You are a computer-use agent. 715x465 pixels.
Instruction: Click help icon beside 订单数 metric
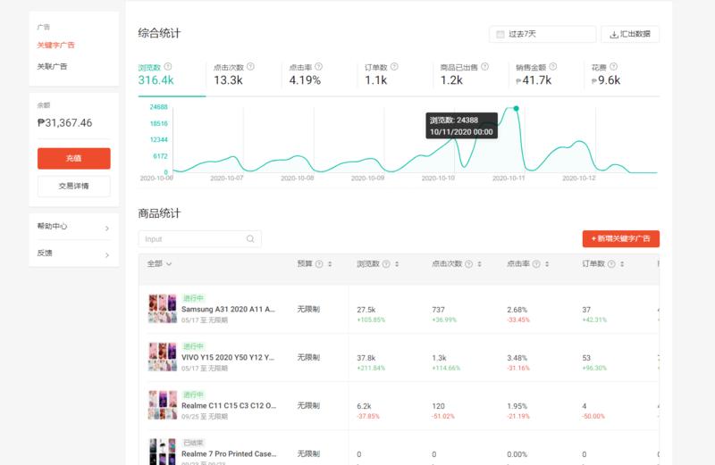[394, 67]
